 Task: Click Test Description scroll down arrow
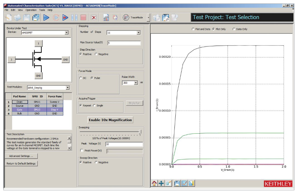click(70, 148)
